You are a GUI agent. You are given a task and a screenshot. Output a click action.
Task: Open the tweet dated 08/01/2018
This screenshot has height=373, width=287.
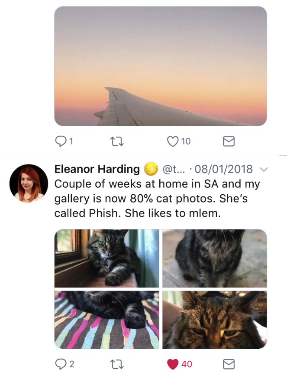tap(224, 169)
